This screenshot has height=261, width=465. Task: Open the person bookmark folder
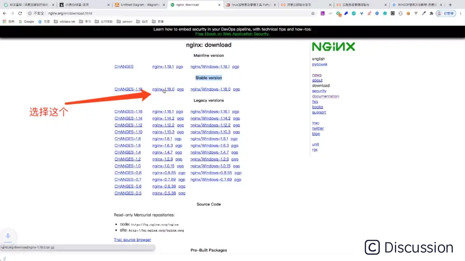[124, 21]
